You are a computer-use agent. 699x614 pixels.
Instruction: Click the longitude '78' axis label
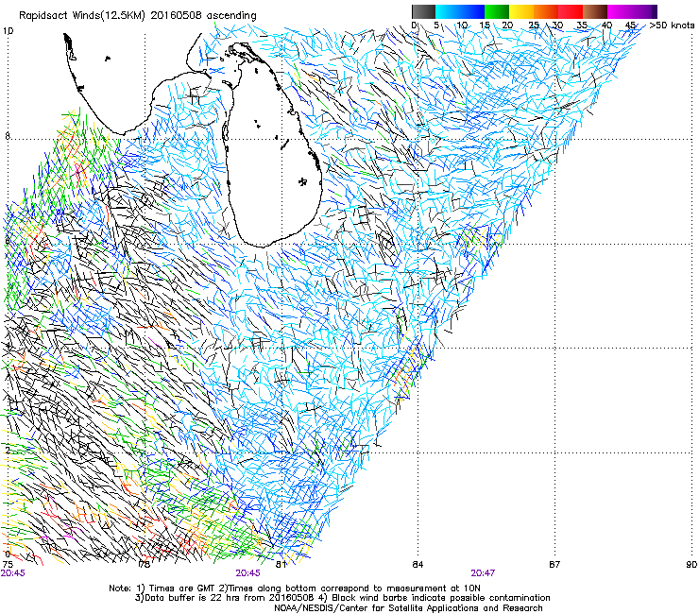(x=144, y=564)
